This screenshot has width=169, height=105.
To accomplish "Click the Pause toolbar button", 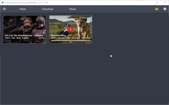I will [x=71, y=9].
